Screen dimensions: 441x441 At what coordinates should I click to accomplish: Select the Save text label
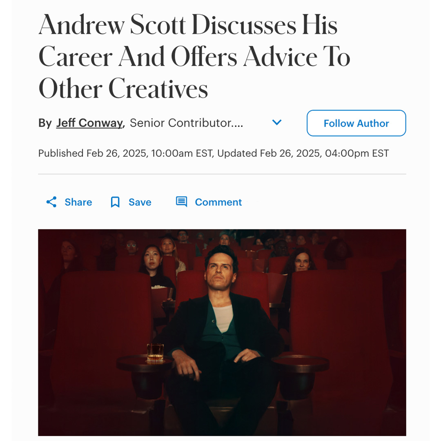140,202
